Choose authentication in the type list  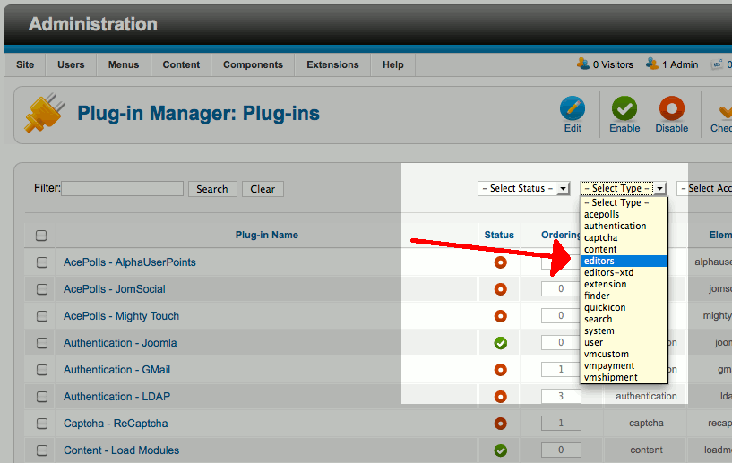click(x=624, y=226)
